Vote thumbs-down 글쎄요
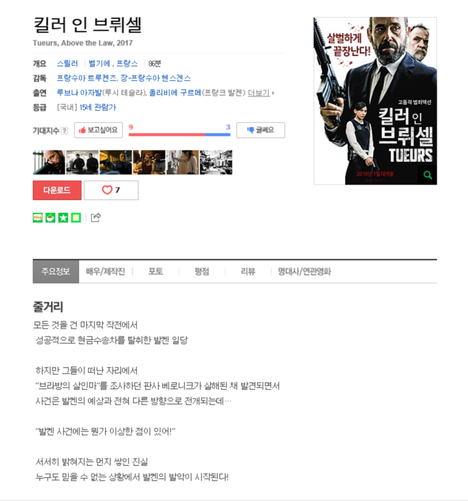 (261, 130)
